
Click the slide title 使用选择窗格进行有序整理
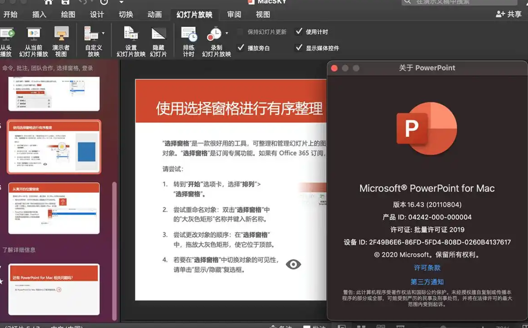click(239, 108)
